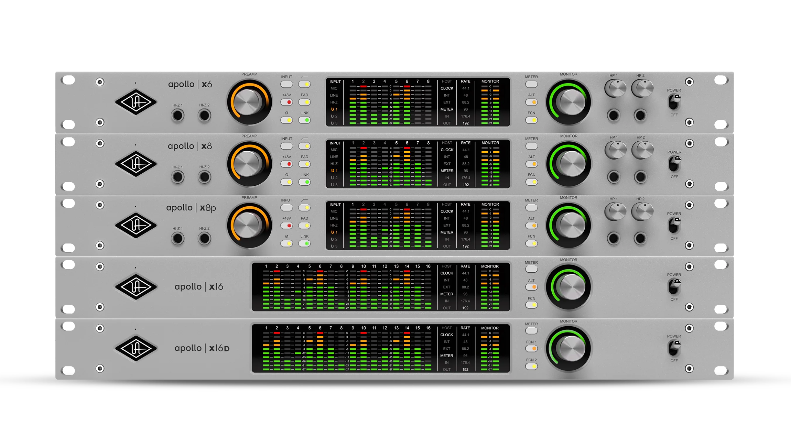Click the PREAMP knob on apollo x8

point(249,164)
